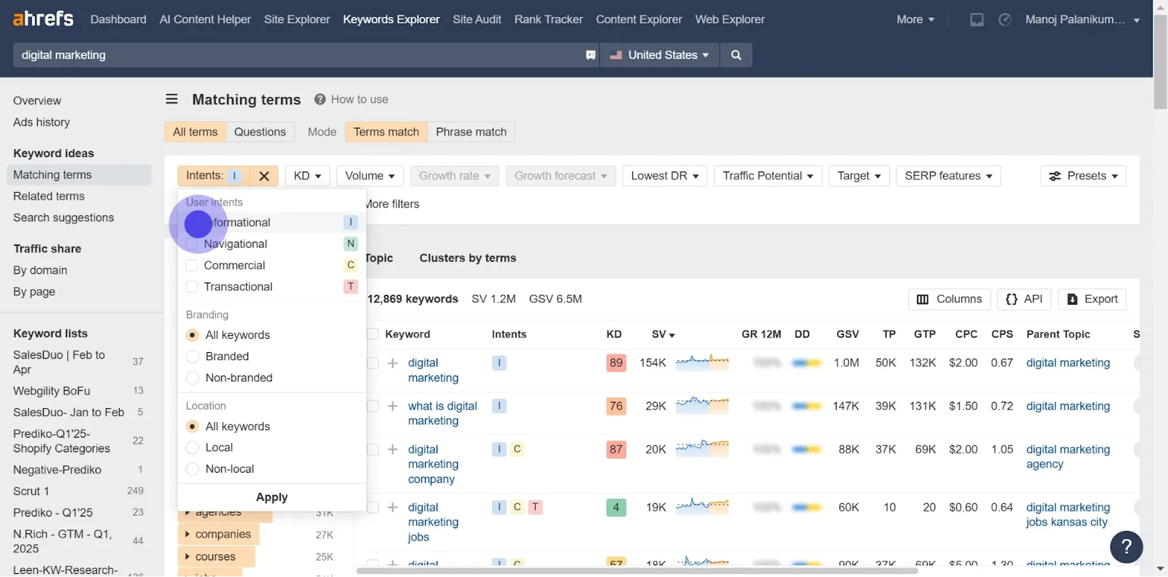Click the Transactional T badge in jobs row
The image size is (1168, 577).
tap(535, 507)
